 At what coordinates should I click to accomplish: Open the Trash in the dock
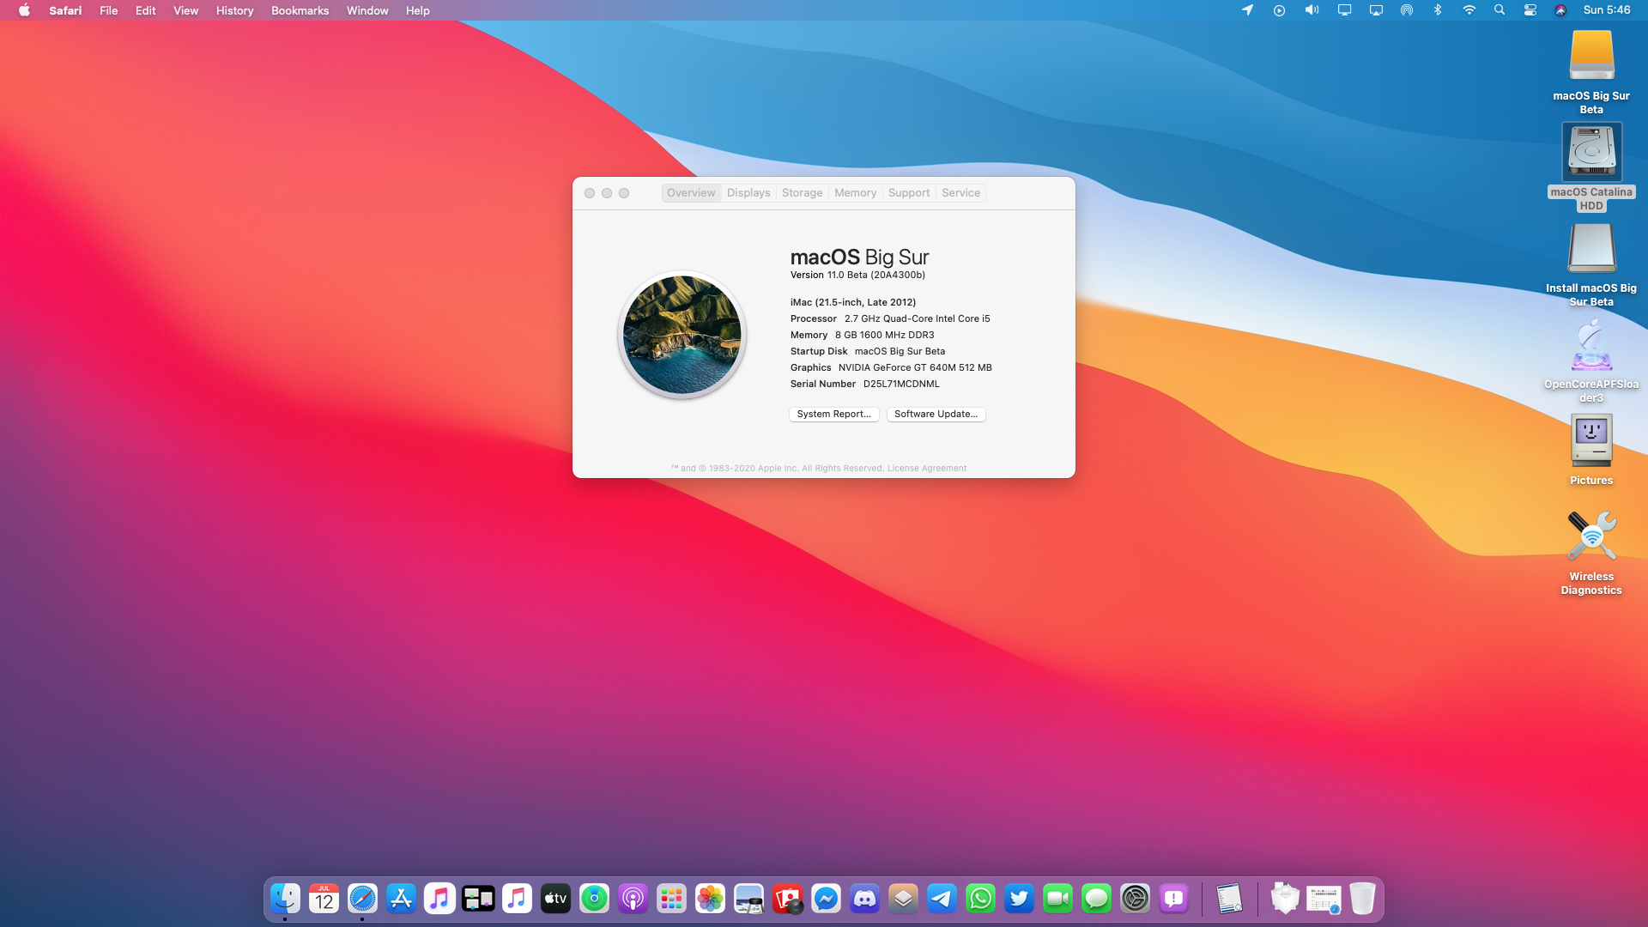1362,899
